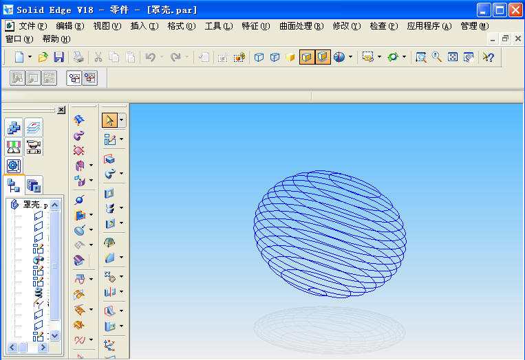Open dropdown beside Rotate view icon
Screen dimensions: 525x360
(404, 57)
